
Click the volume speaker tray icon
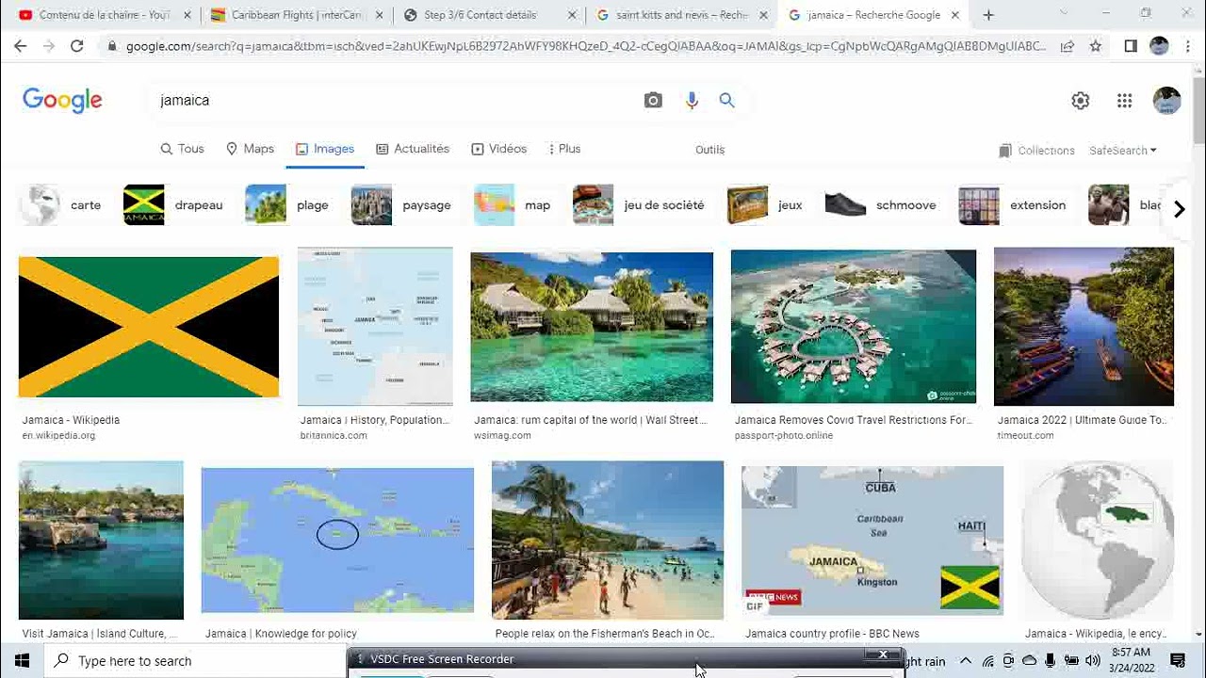(1093, 661)
